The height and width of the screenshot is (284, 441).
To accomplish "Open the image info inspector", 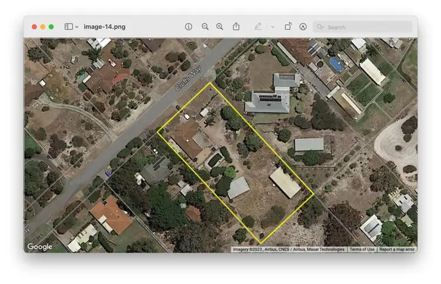I will (189, 26).
